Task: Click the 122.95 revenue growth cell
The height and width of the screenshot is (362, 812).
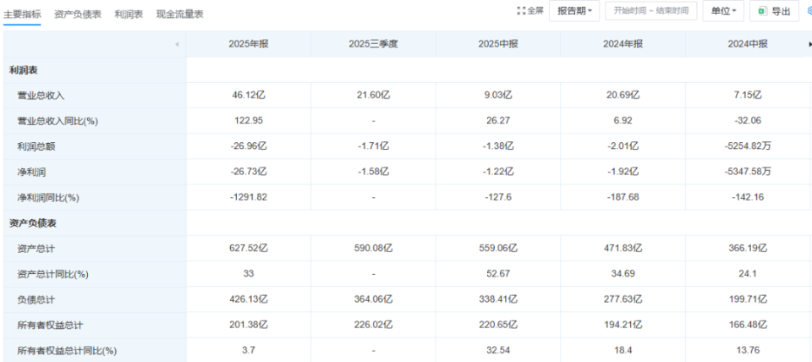Action: pyautogui.click(x=249, y=121)
